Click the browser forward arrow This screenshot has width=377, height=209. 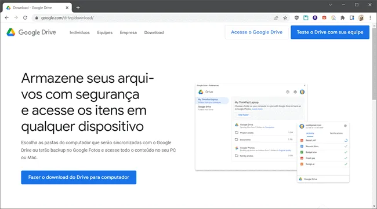pyautogui.click(x=16, y=18)
